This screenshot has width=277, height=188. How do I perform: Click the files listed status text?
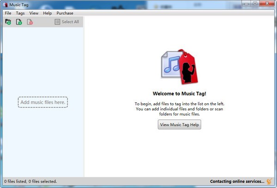pyautogui.click(x=31, y=181)
